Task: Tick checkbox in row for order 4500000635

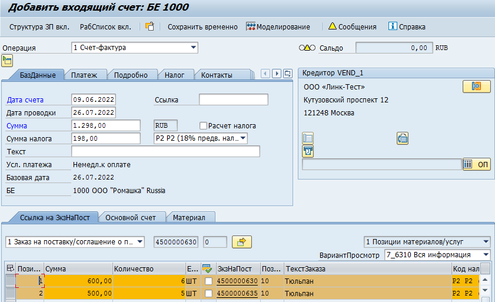Action: [x=208, y=293]
